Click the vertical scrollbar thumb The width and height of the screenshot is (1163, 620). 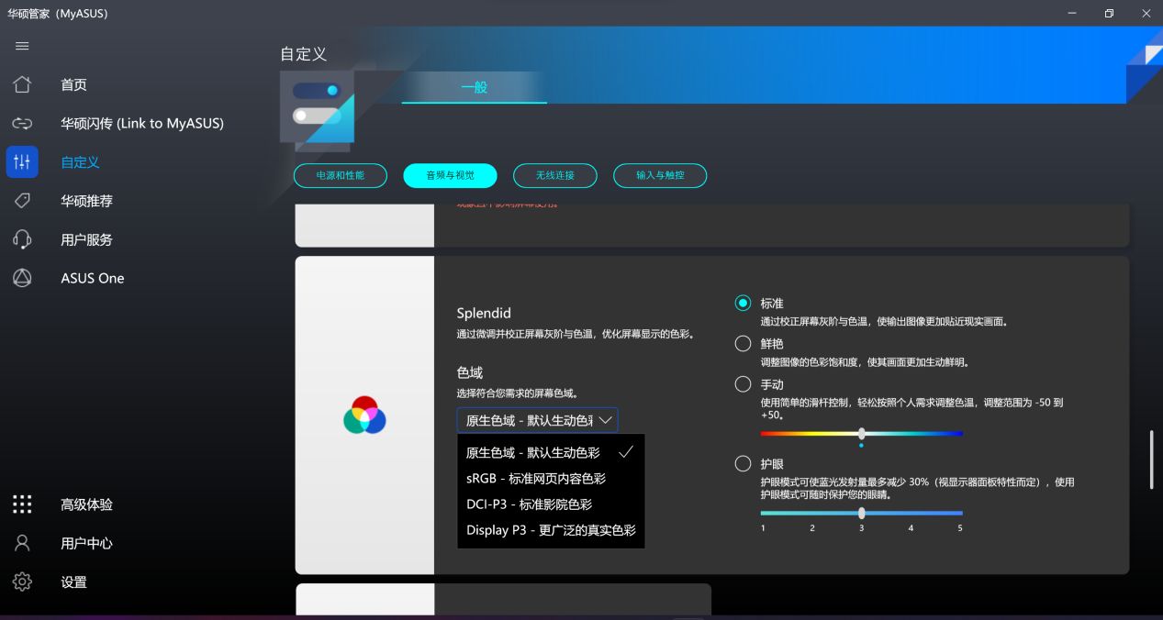pos(1152,459)
